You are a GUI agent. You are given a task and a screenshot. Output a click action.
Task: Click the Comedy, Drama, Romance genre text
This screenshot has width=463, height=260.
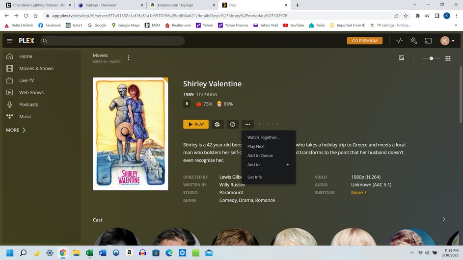click(x=247, y=200)
